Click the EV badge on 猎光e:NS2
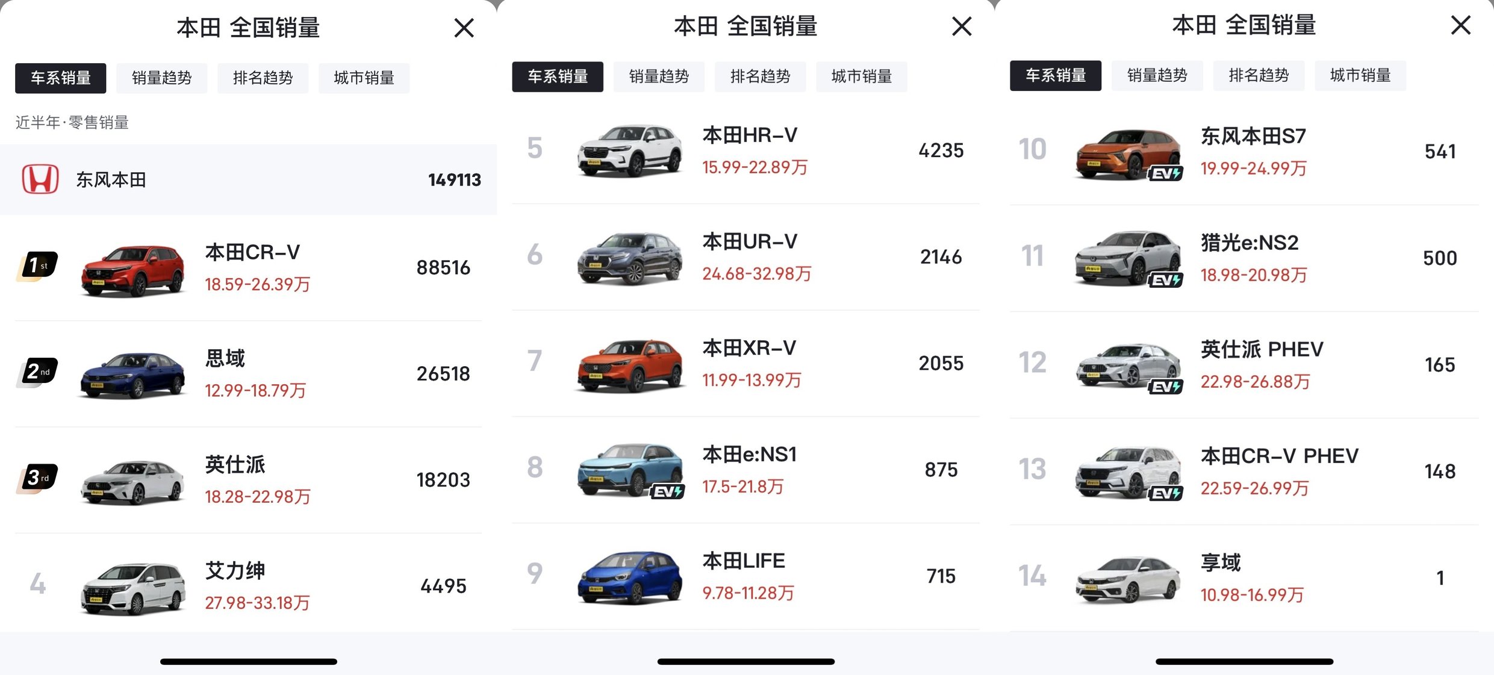 pyautogui.click(x=1165, y=281)
